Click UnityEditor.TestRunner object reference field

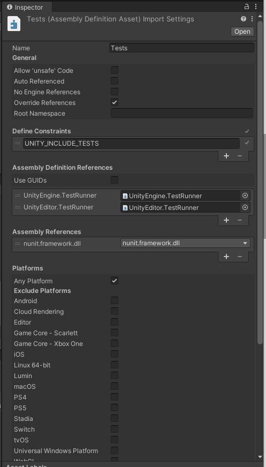tap(181, 207)
